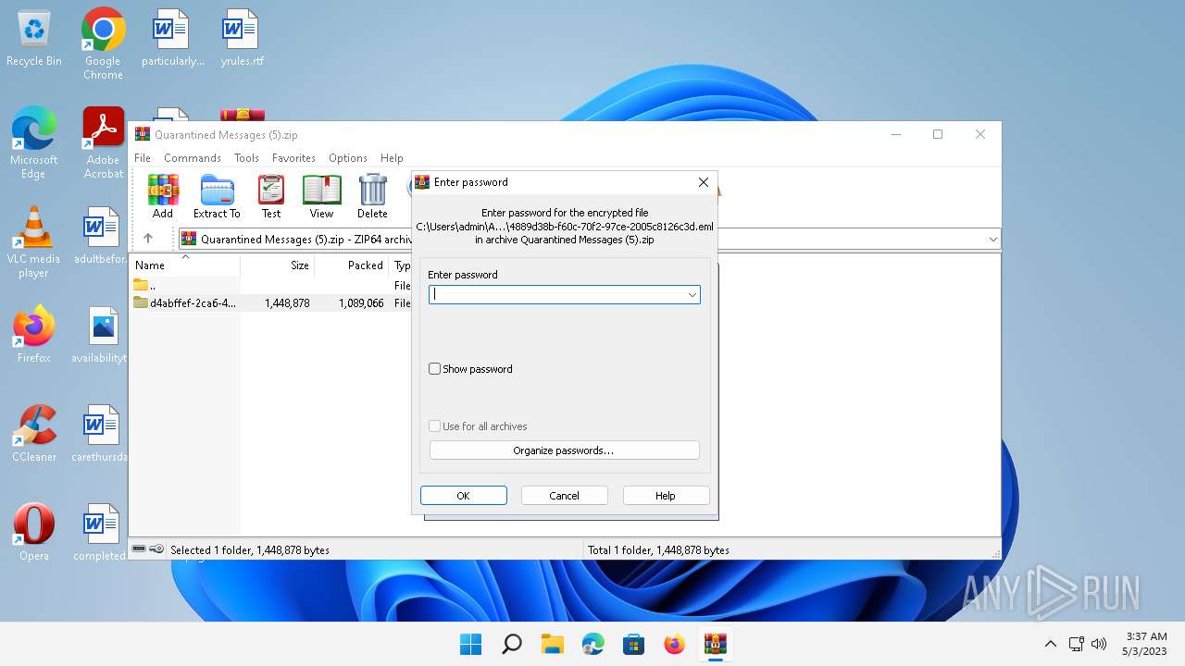Image resolution: width=1185 pixels, height=666 pixels.
Task: Open the Commands menu
Action: (193, 158)
